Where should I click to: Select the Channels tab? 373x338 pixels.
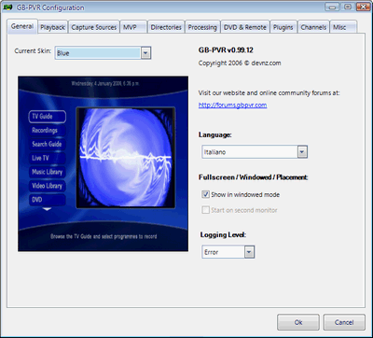coord(313,27)
